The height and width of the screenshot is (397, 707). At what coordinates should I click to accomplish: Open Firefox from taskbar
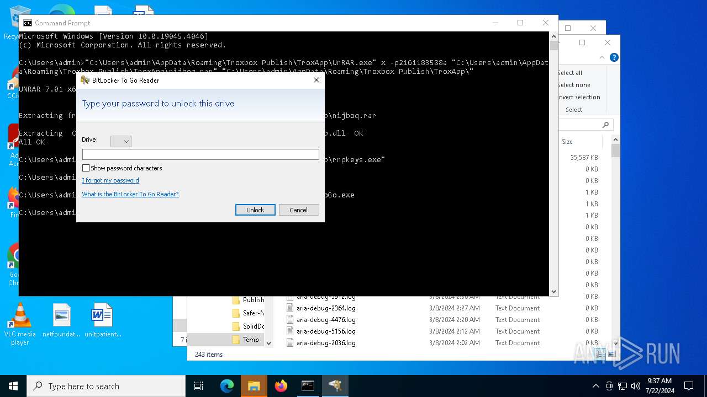pyautogui.click(x=281, y=386)
